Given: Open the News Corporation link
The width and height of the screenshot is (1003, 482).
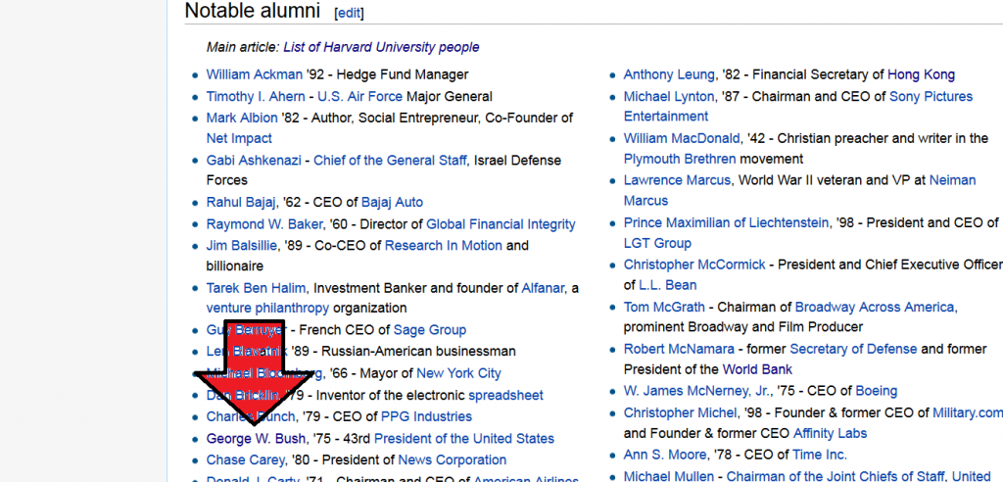Looking at the screenshot, I should tap(453, 460).
